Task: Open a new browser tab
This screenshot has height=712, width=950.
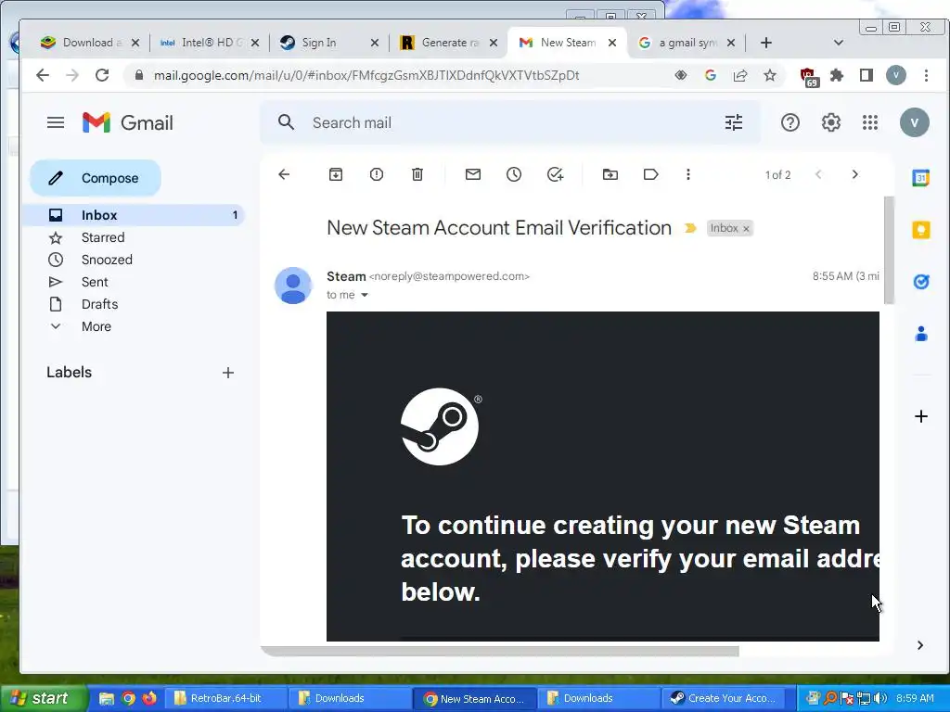Action: click(765, 43)
